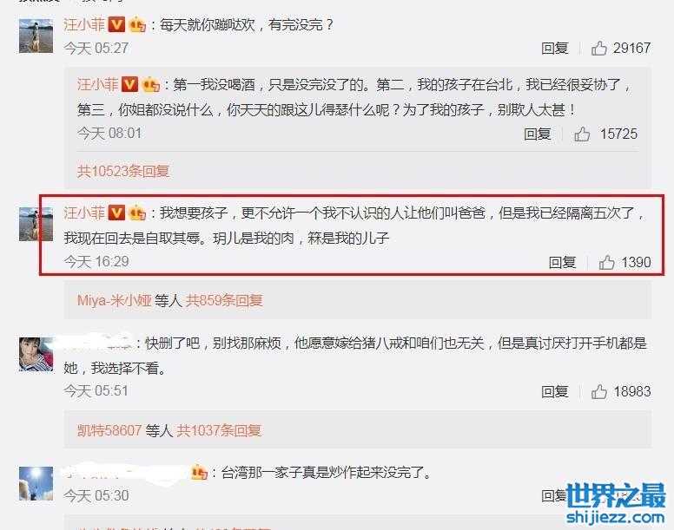This screenshot has height=530, width=674.
Task: Like the comment with 29167 likes
Action: tap(598, 48)
